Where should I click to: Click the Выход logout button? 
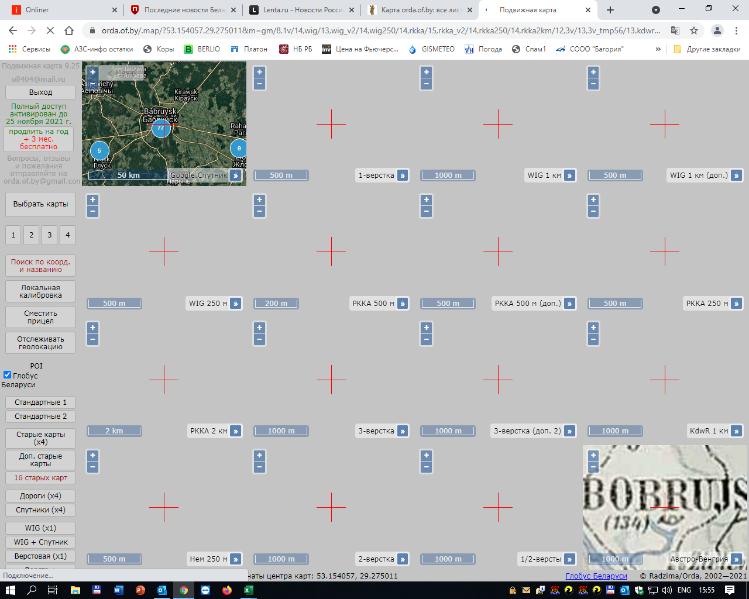click(x=40, y=92)
